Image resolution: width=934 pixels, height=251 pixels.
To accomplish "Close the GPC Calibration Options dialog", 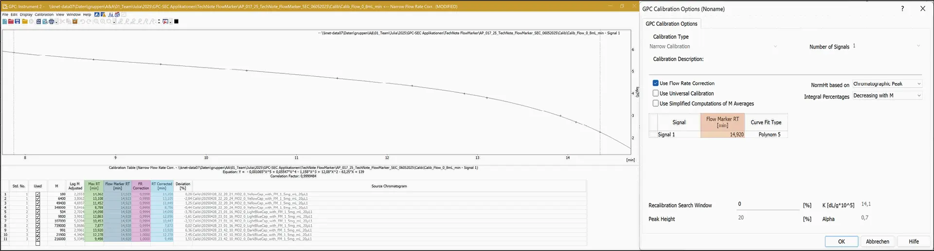I will [x=922, y=9].
